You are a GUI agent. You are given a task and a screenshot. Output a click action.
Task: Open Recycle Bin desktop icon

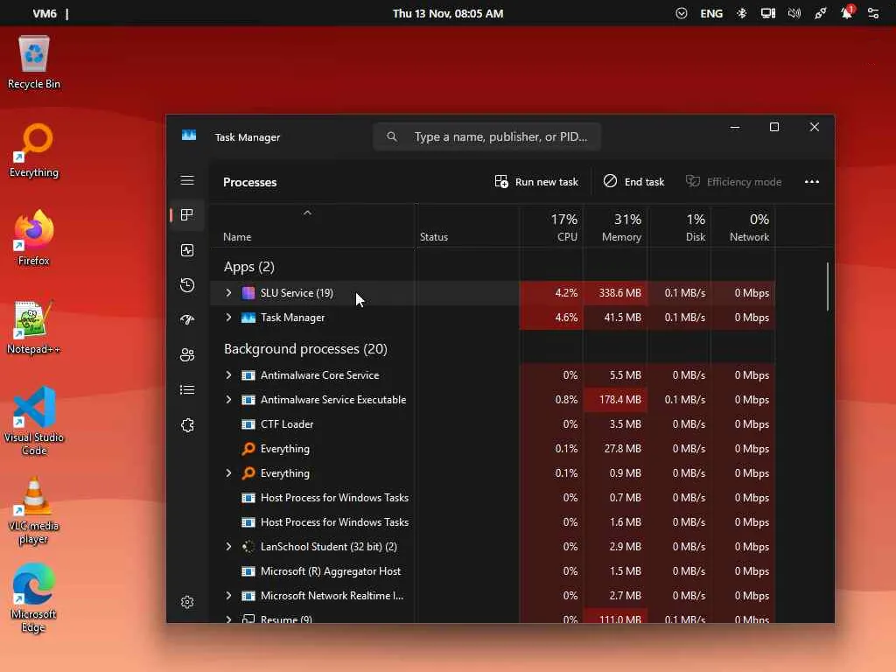pyautogui.click(x=34, y=62)
